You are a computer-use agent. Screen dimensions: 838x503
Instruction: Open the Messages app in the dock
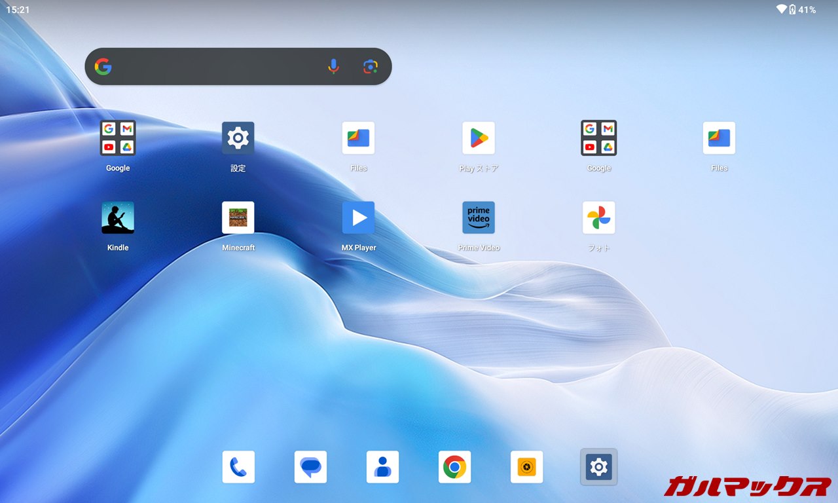click(310, 467)
